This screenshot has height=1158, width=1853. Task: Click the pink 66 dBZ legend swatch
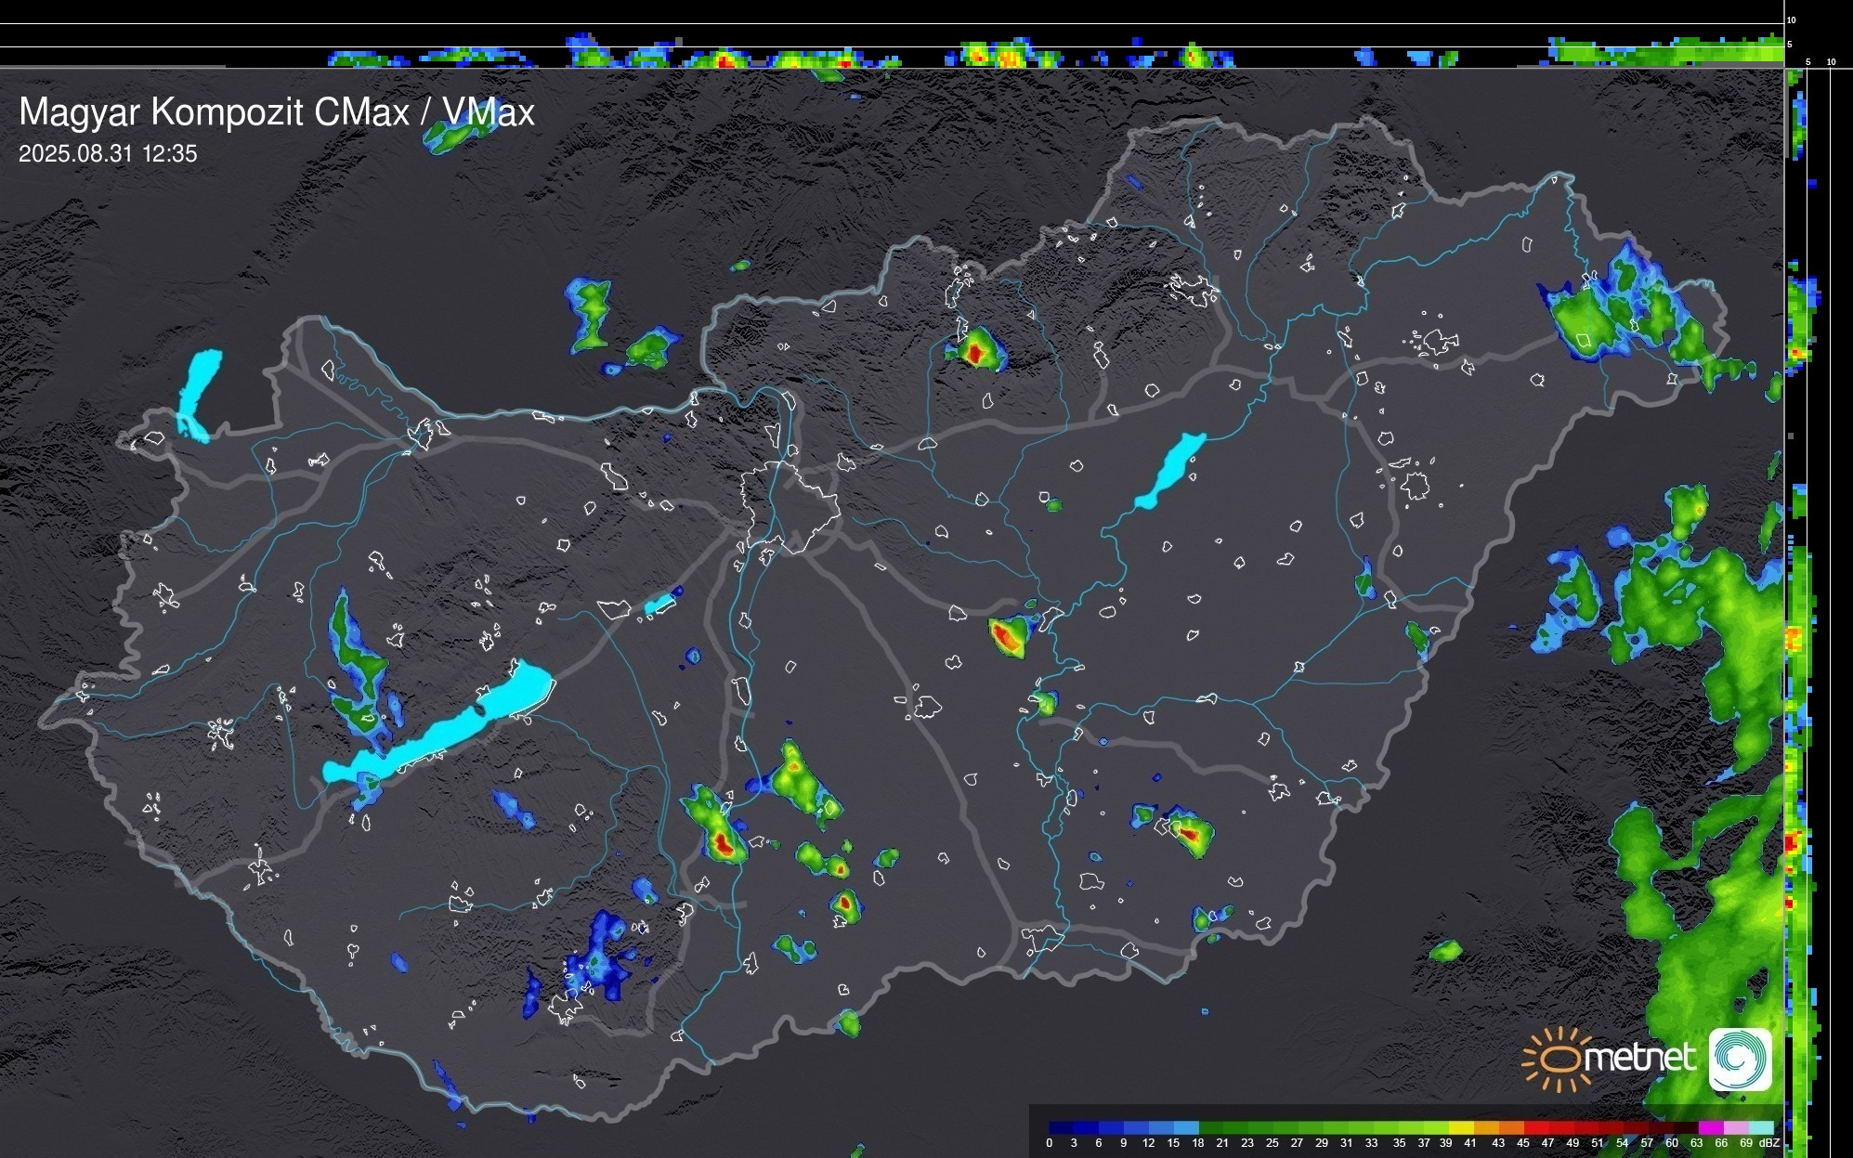click(1736, 1127)
